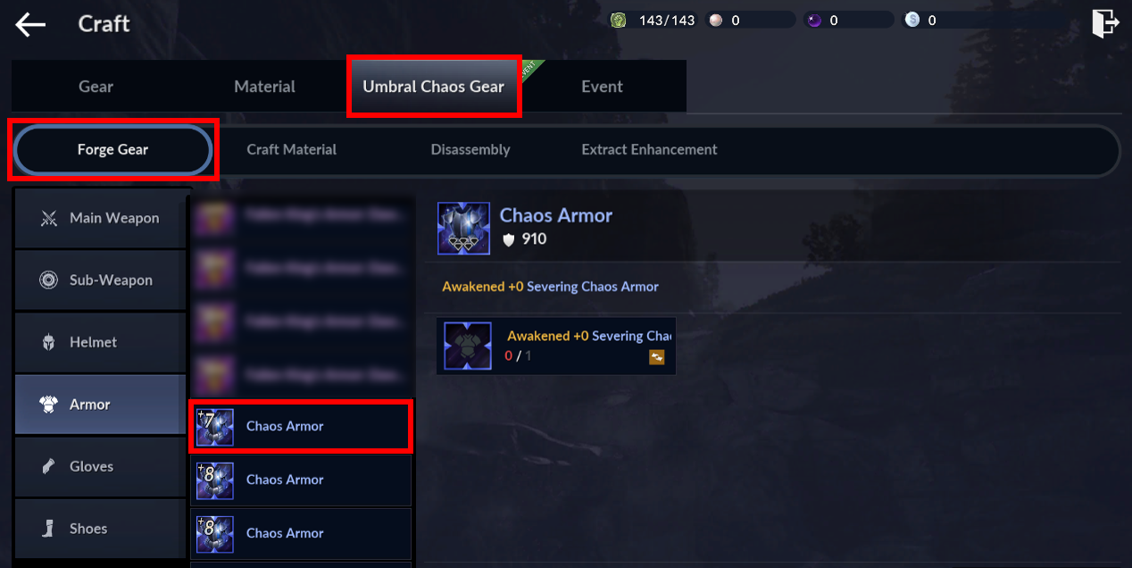Image resolution: width=1132 pixels, height=568 pixels.
Task: Open the Gear tab
Action: point(96,87)
